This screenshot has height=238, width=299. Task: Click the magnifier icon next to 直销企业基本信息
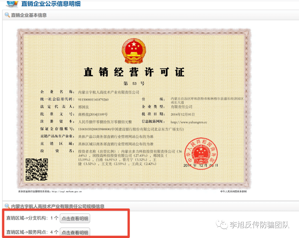click(x=7, y=15)
